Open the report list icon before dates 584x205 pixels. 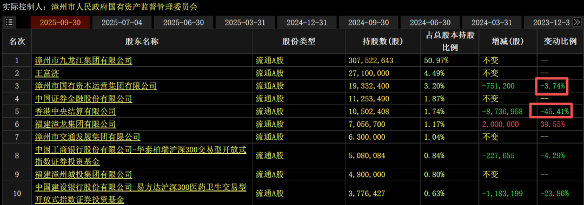tap(9, 22)
